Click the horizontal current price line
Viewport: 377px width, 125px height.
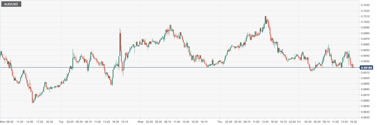pos(180,67)
